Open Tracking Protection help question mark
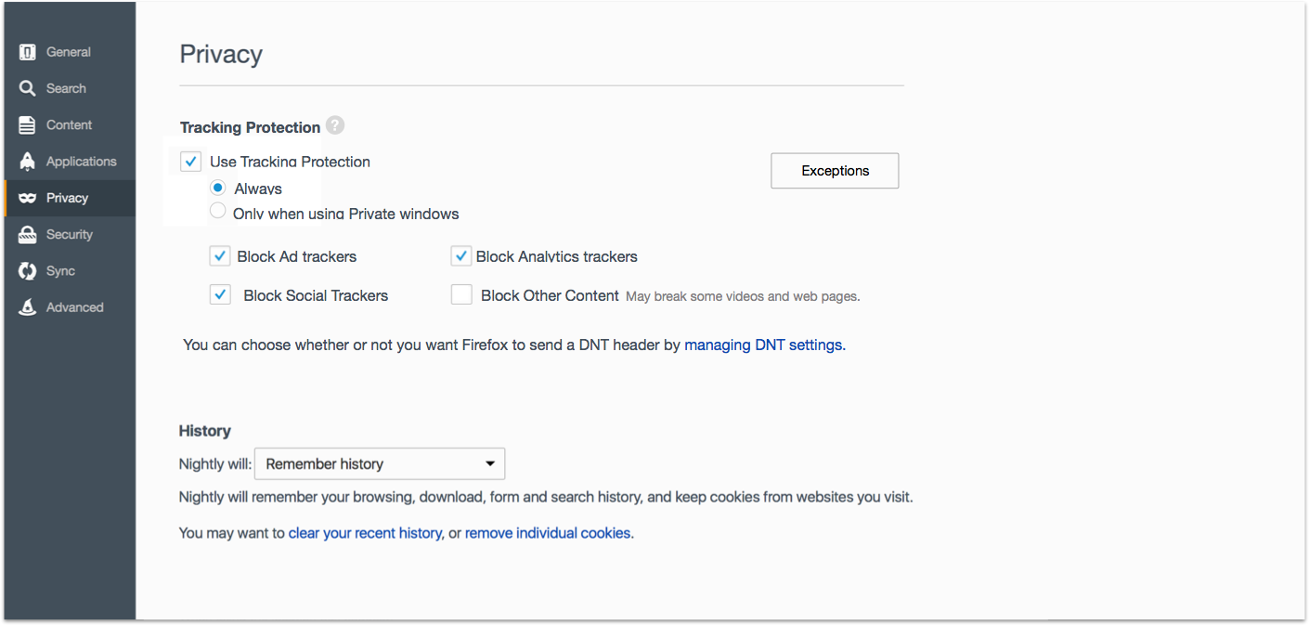Image resolution: width=1309 pixels, height=625 pixels. [x=335, y=125]
